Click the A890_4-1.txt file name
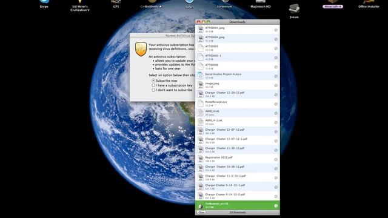The image size is (388, 218). click(214, 121)
